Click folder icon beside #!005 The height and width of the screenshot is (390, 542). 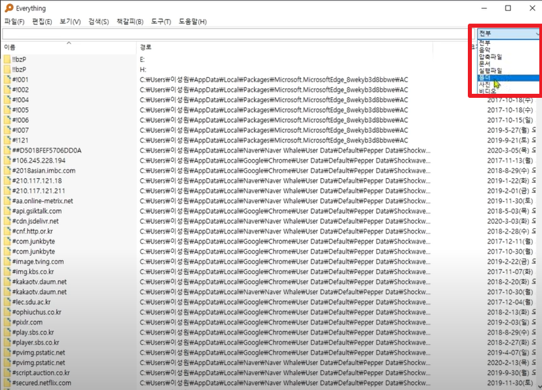coord(7,110)
